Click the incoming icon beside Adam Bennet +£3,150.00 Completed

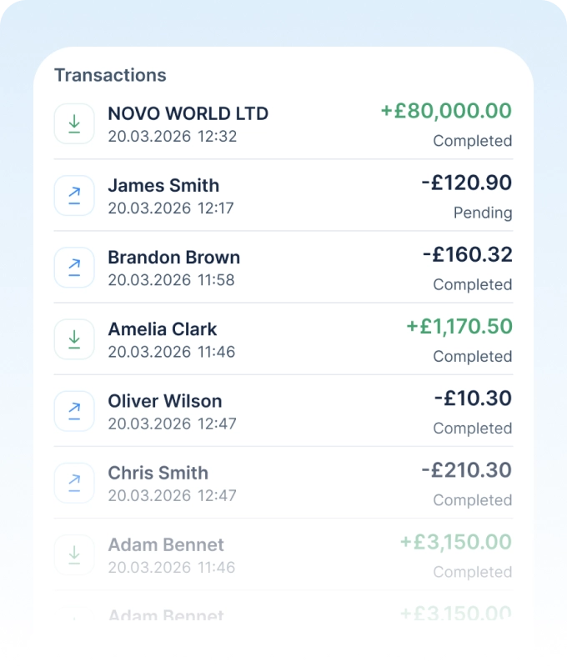(74, 554)
